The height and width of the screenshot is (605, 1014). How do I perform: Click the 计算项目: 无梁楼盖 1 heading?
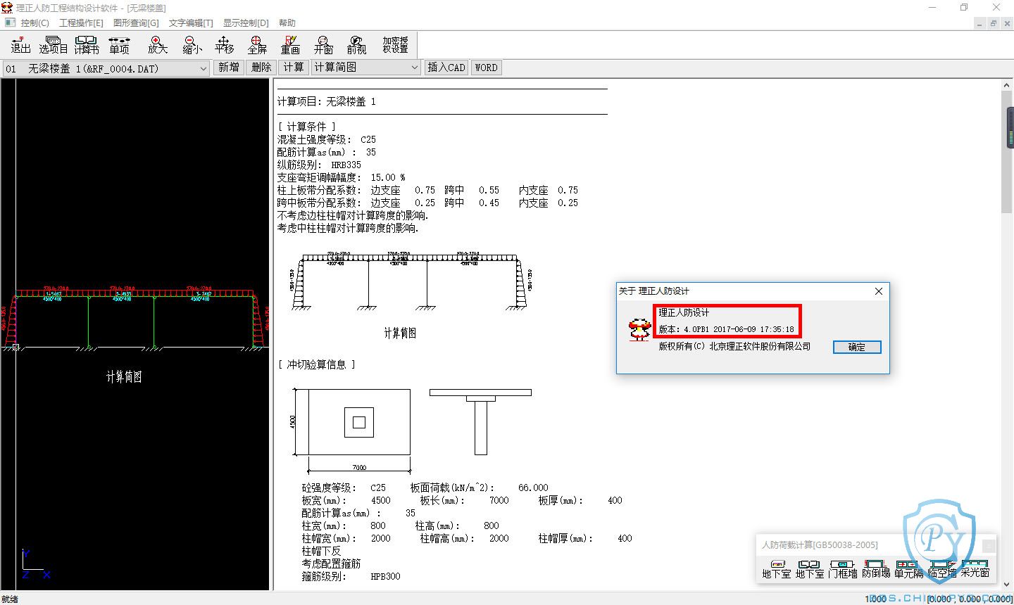327,102
